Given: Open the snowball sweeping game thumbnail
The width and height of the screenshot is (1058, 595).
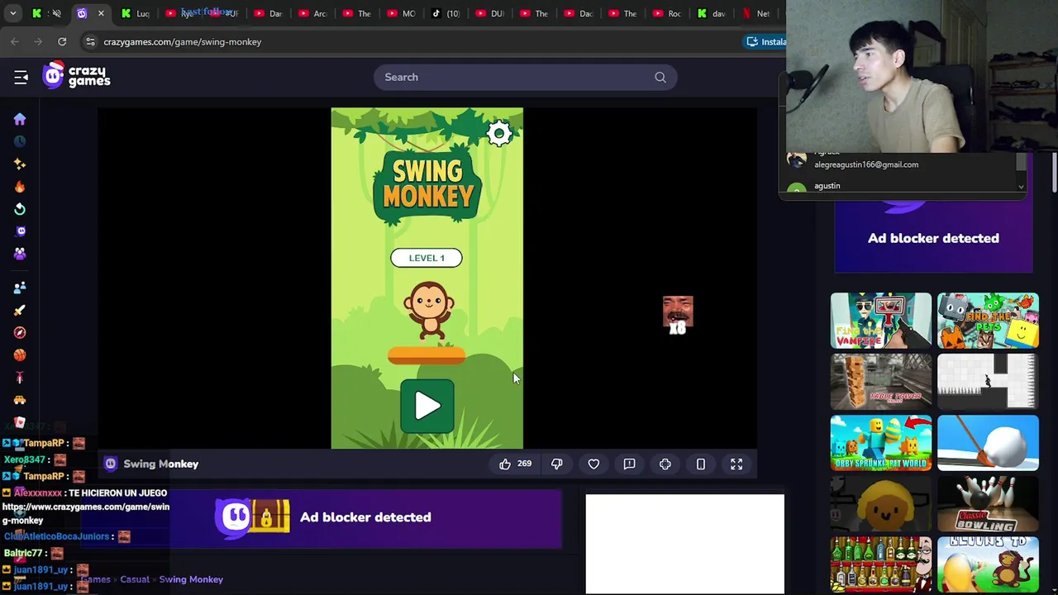Looking at the screenshot, I should click(x=988, y=442).
